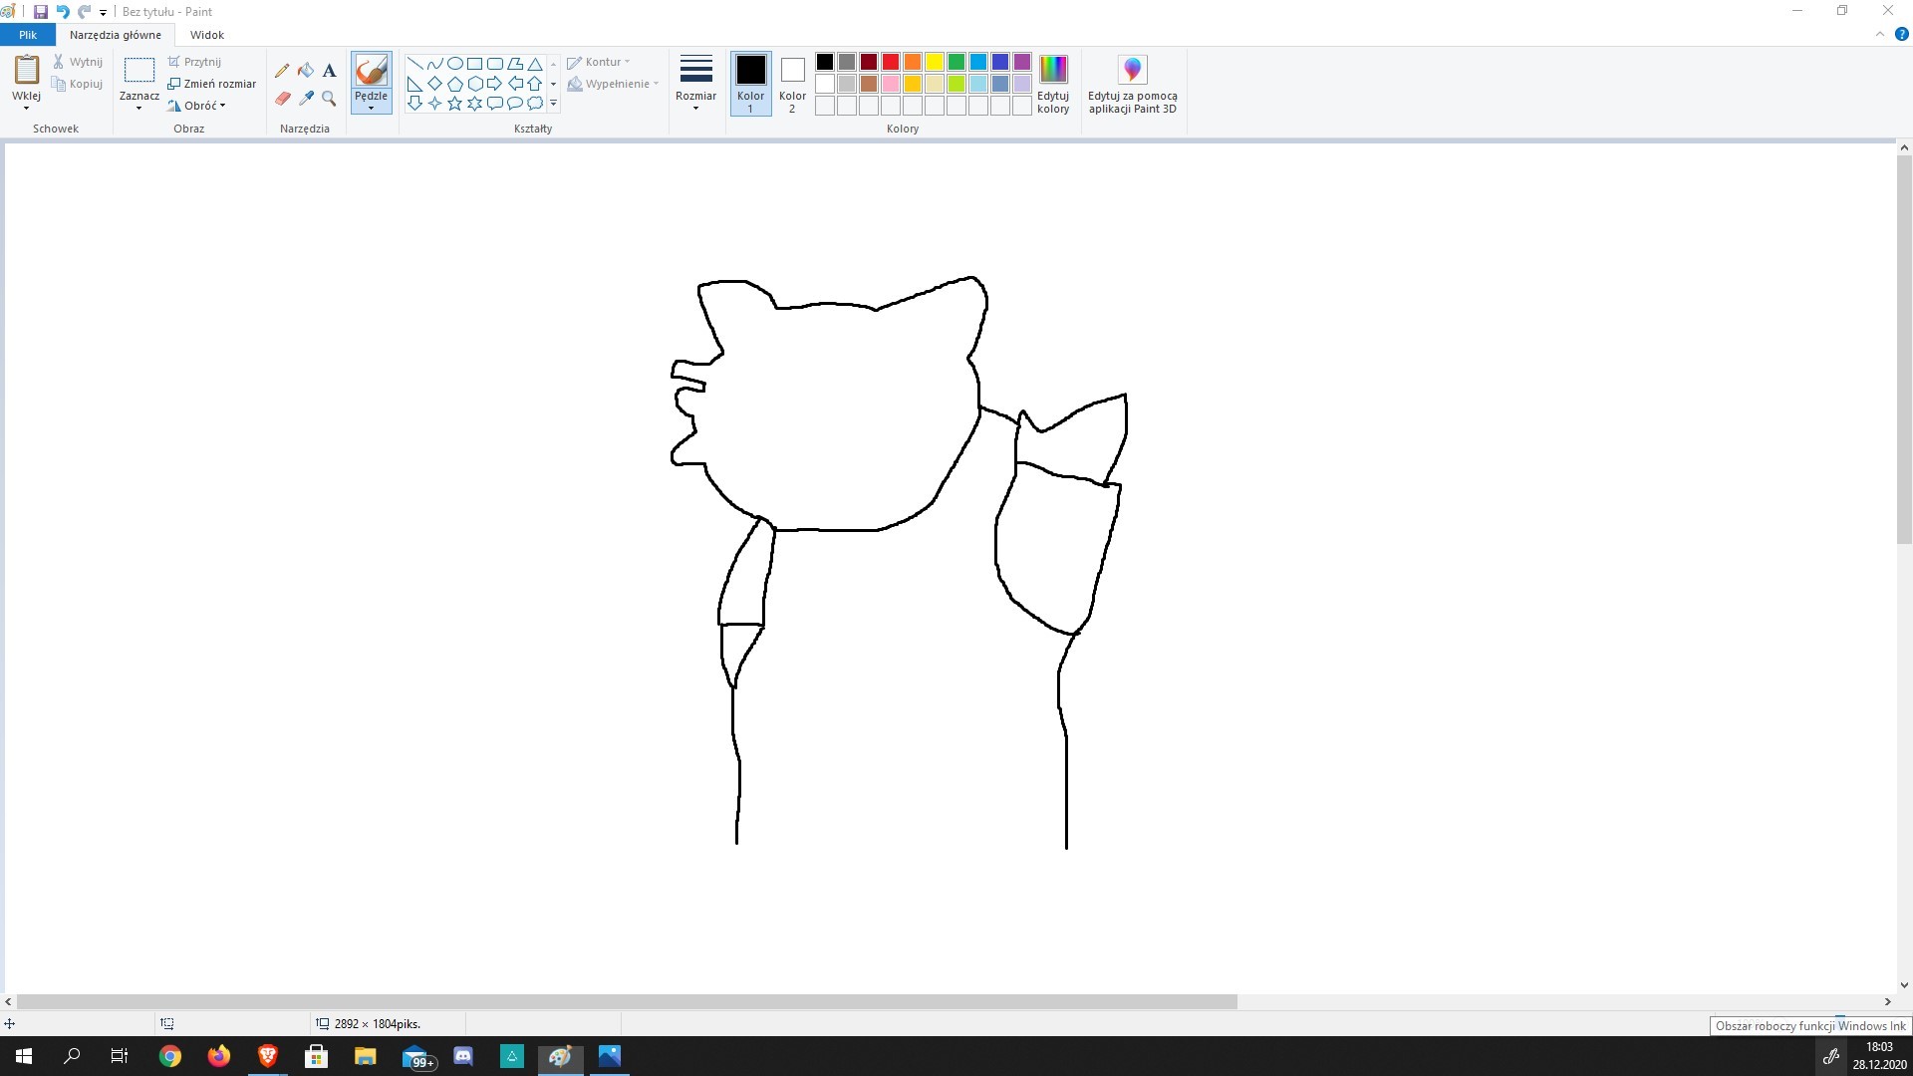Pick the yellow color swatch
Screen dimensions: 1913x1076
[935, 62]
